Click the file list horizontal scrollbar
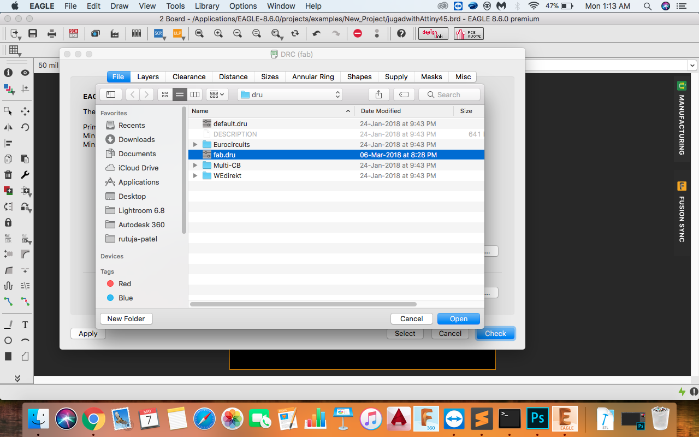The width and height of the screenshot is (699, 437). [x=303, y=304]
